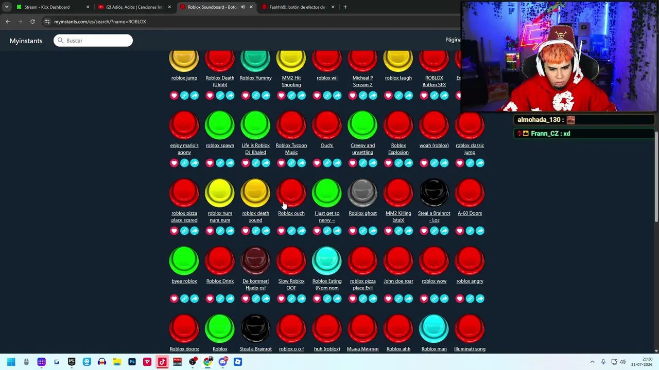
Task: Share 'De kommer! Hjælp os!' sound
Action: point(266,299)
